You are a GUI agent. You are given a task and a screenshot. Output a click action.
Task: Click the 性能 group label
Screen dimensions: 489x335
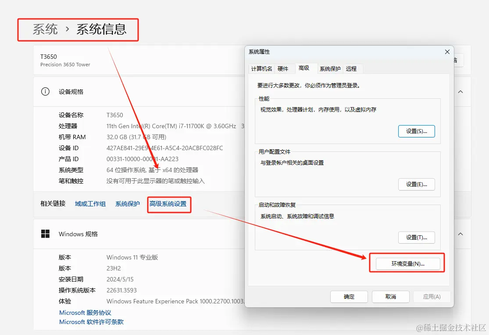(264, 99)
